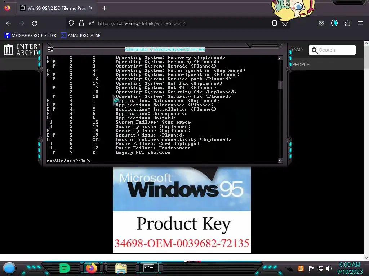View site security padlock info

click(x=81, y=23)
